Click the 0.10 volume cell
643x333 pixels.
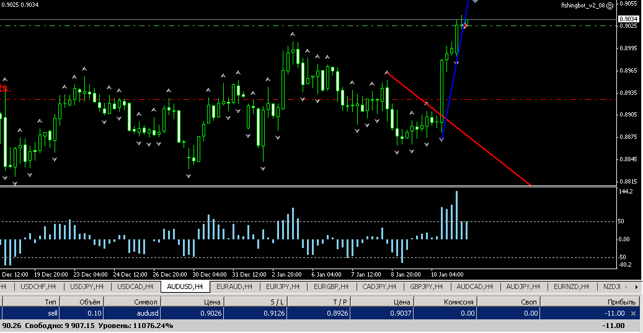[x=82, y=313]
